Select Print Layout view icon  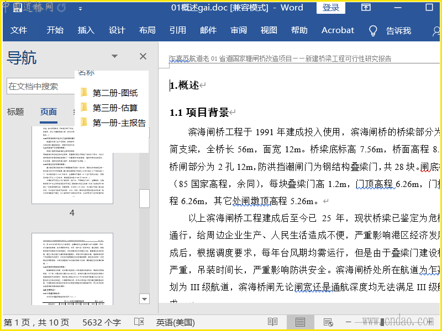tap(300, 322)
